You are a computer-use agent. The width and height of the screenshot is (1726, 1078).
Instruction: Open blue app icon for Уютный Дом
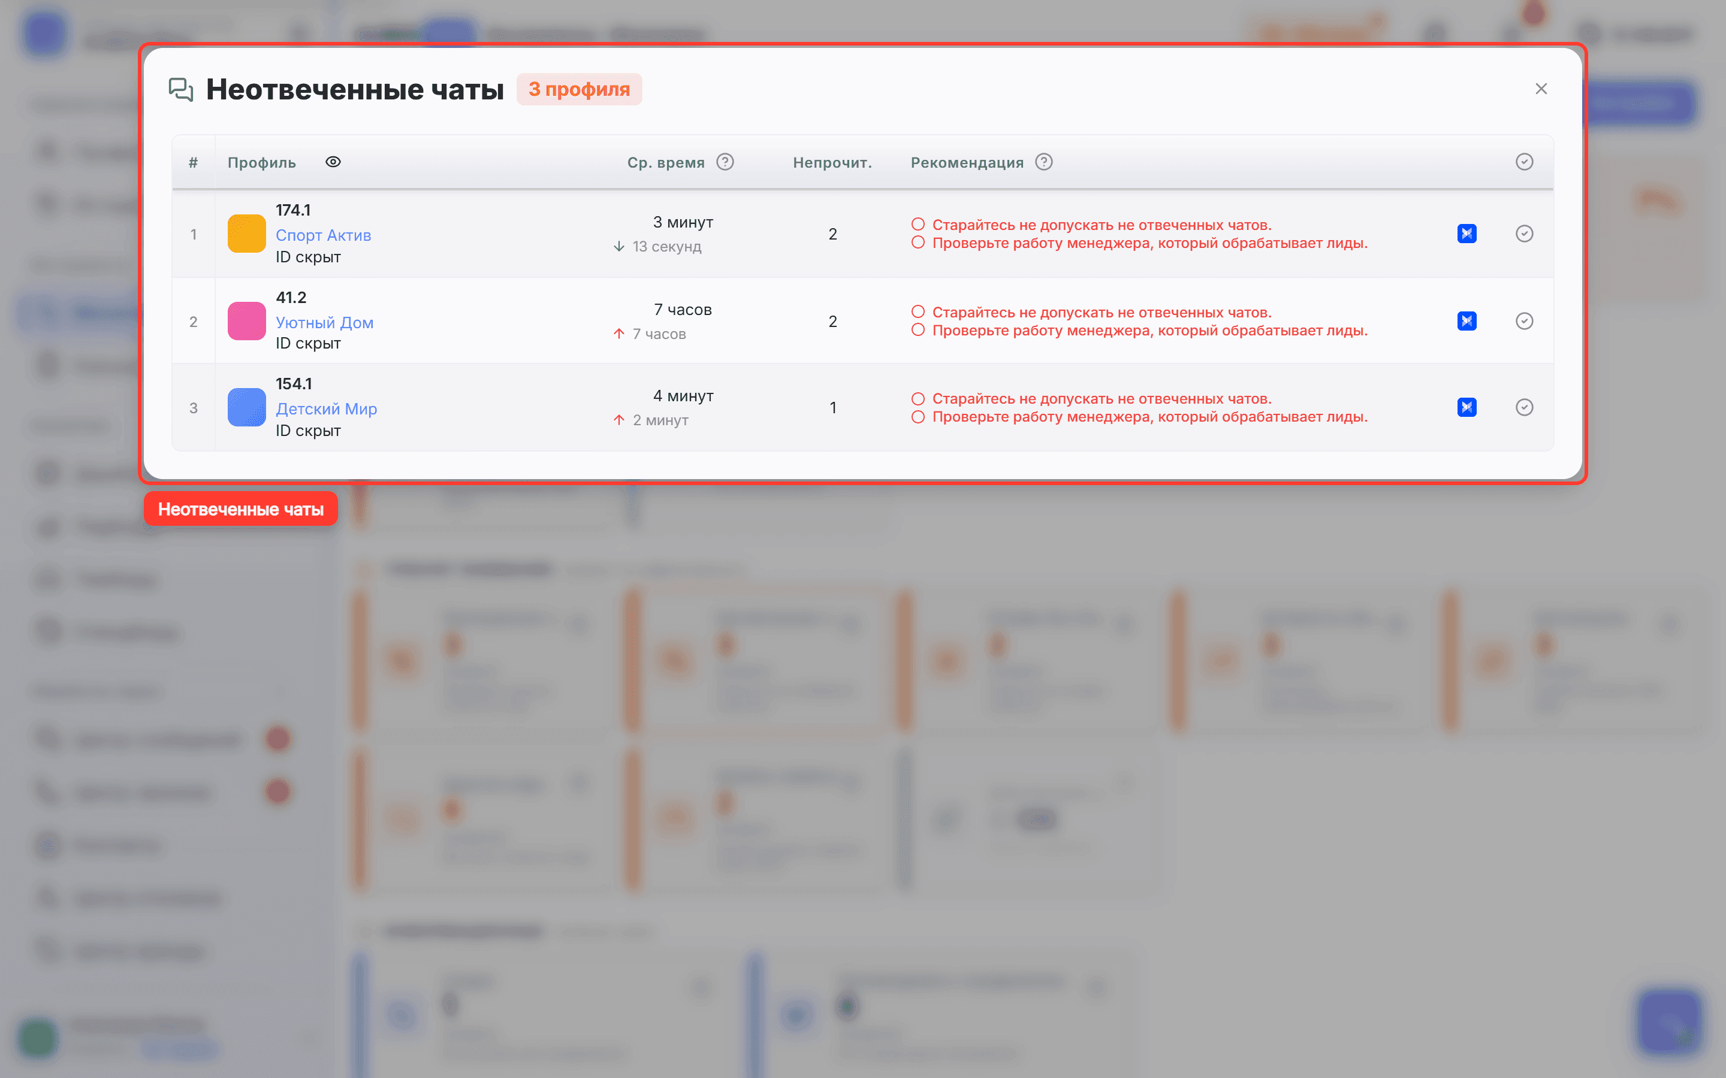point(1467,321)
